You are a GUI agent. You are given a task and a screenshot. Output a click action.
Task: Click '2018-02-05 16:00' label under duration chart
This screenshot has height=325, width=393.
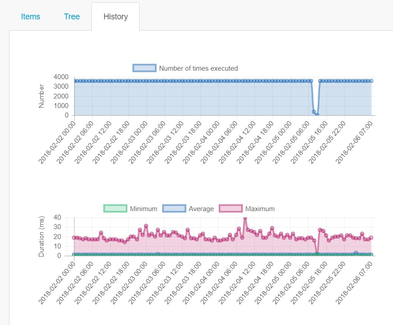pyautogui.click(x=309, y=283)
